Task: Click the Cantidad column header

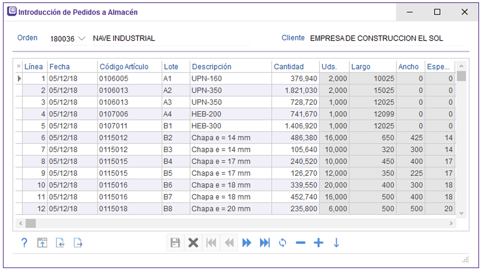Action: 289,67
